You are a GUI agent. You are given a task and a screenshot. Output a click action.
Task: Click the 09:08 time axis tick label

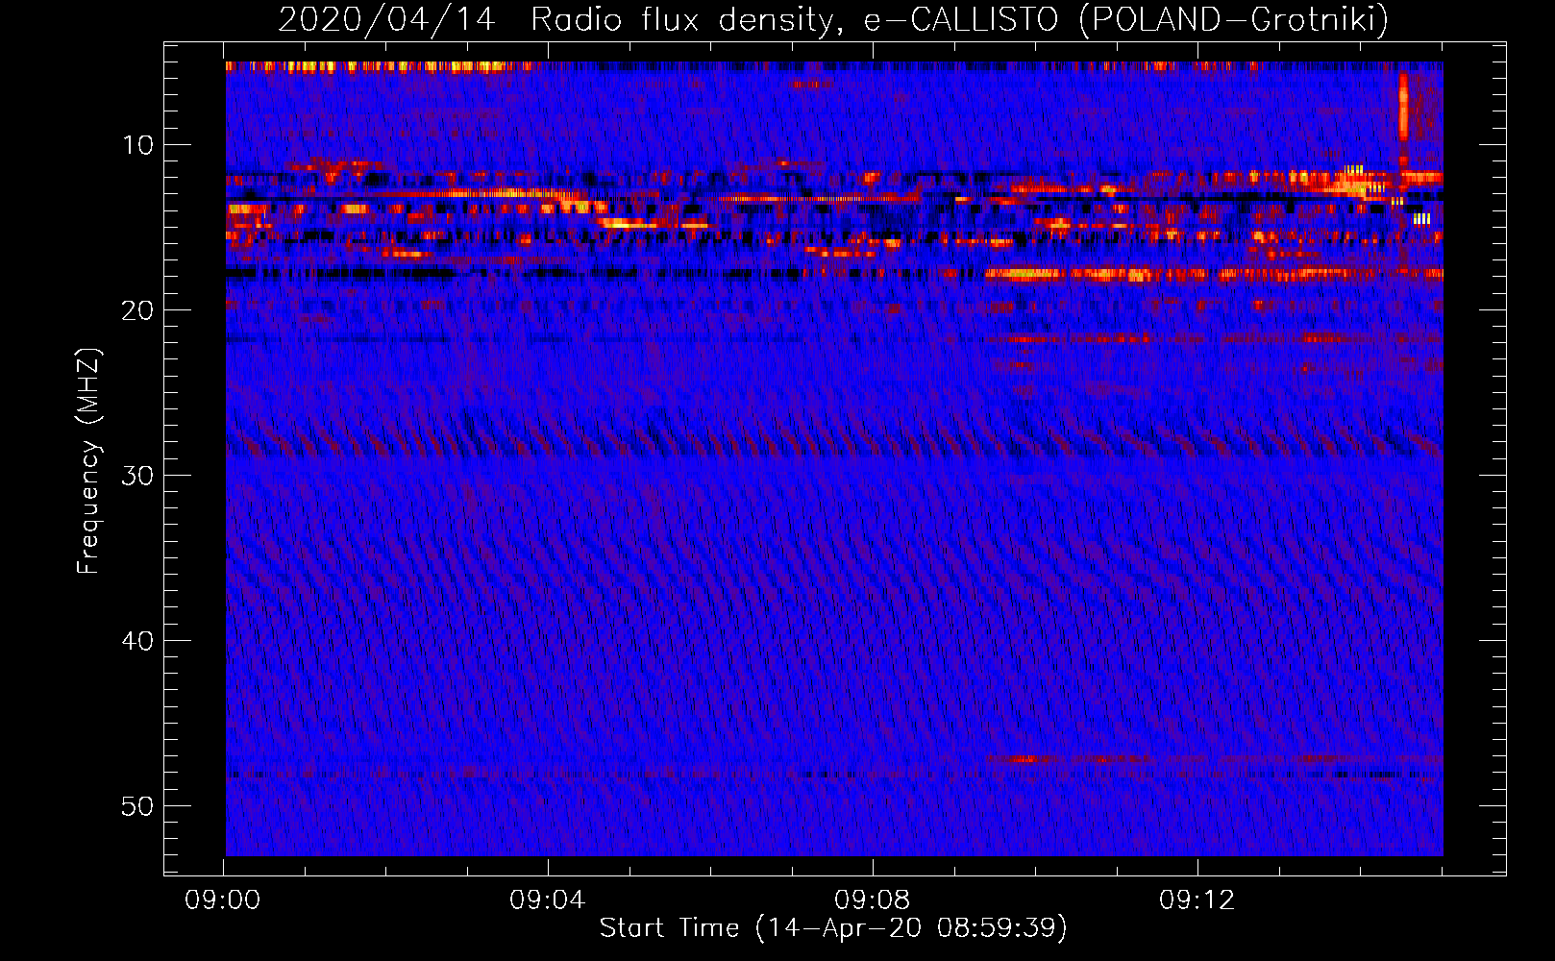pyautogui.click(x=873, y=900)
